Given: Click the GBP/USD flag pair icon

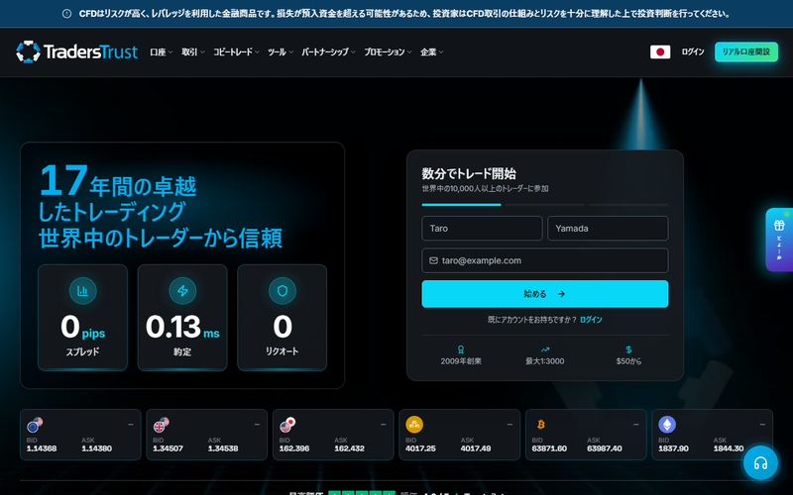Looking at the screenshot, I should tap(161, 425).
